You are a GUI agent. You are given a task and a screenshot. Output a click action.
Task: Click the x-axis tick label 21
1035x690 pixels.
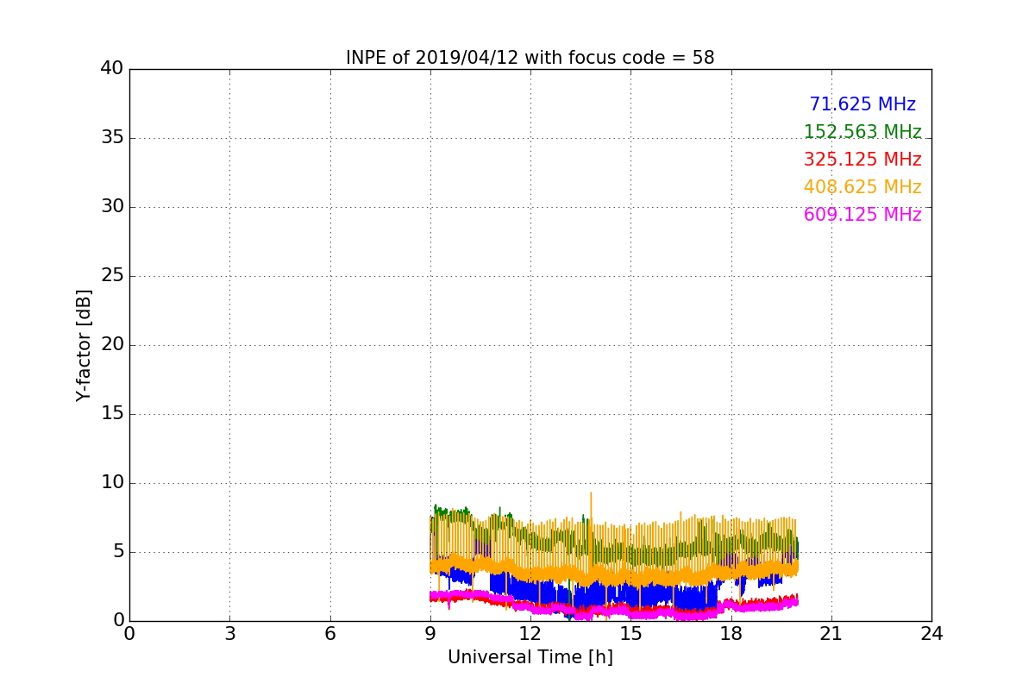(831, 634)
